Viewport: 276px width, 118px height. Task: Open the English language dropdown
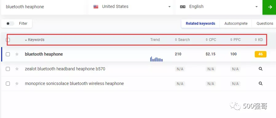(219, 7)
